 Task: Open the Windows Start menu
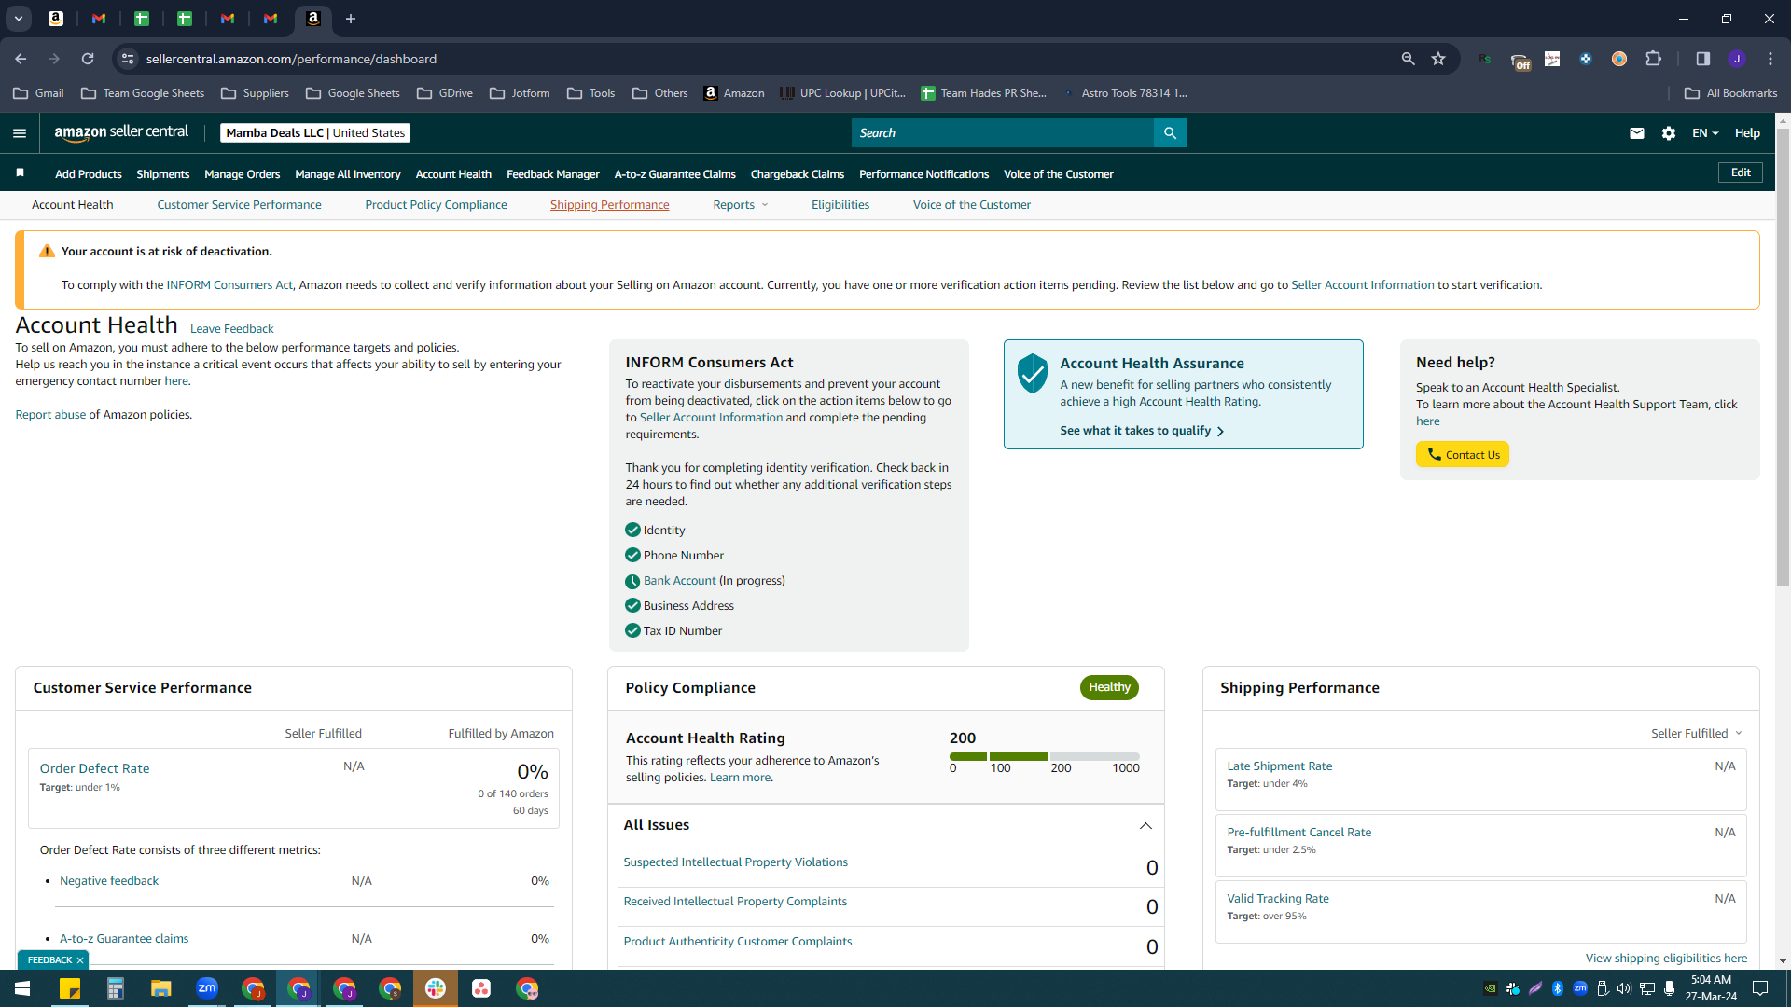[22, 988]
